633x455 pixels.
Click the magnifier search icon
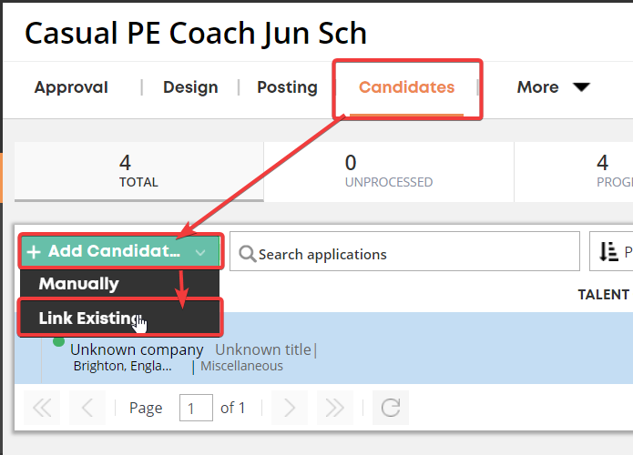(247, 254)
